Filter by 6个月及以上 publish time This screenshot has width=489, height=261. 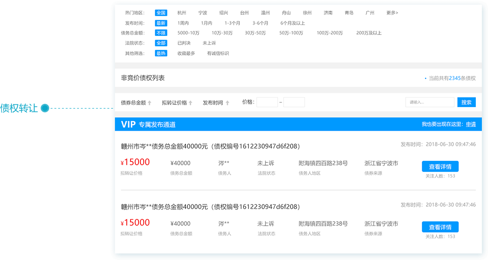click(x=292, y=23)
